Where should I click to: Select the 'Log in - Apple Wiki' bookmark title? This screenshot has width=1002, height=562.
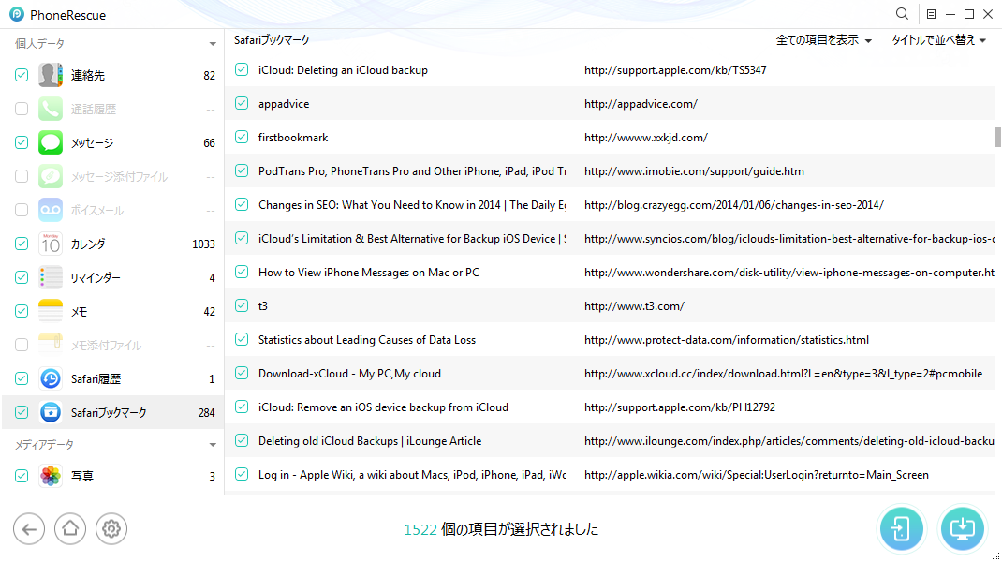click(411, 475)
